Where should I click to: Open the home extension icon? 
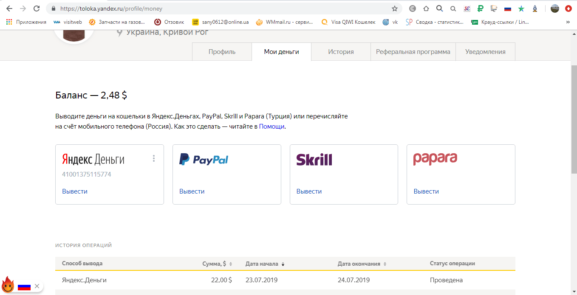[x=426, y=8]
